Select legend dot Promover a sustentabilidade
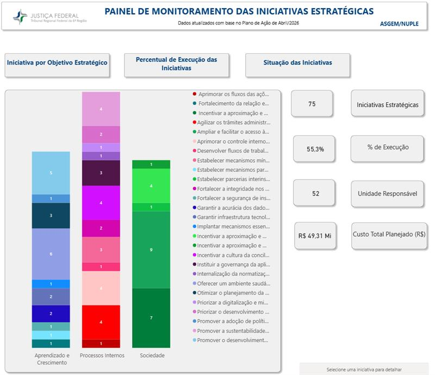This screenshot has height=375, width=435. tap(195, 330)
